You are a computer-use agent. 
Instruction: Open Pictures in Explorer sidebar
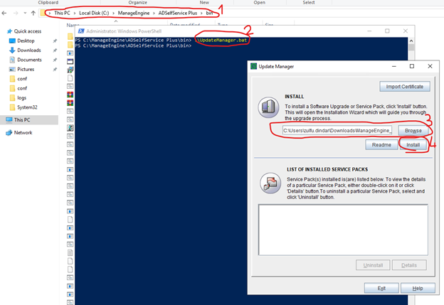coord(26,70)
